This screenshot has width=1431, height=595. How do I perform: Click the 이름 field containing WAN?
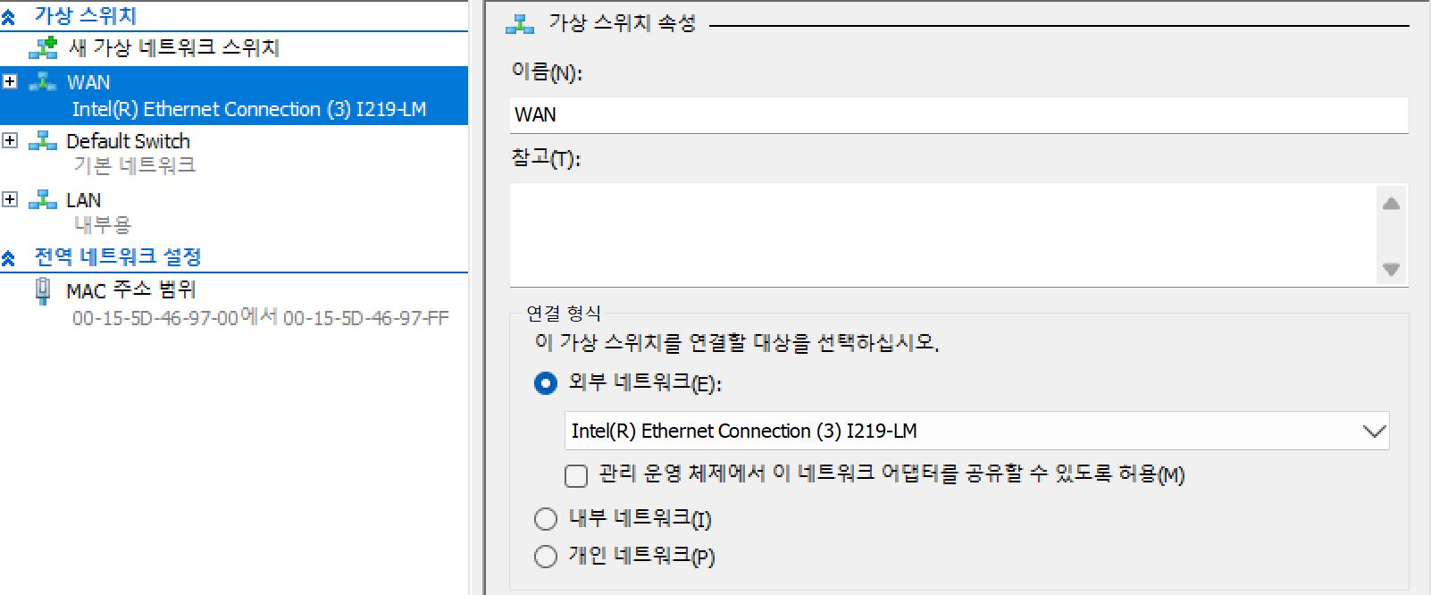coord(958,115)
